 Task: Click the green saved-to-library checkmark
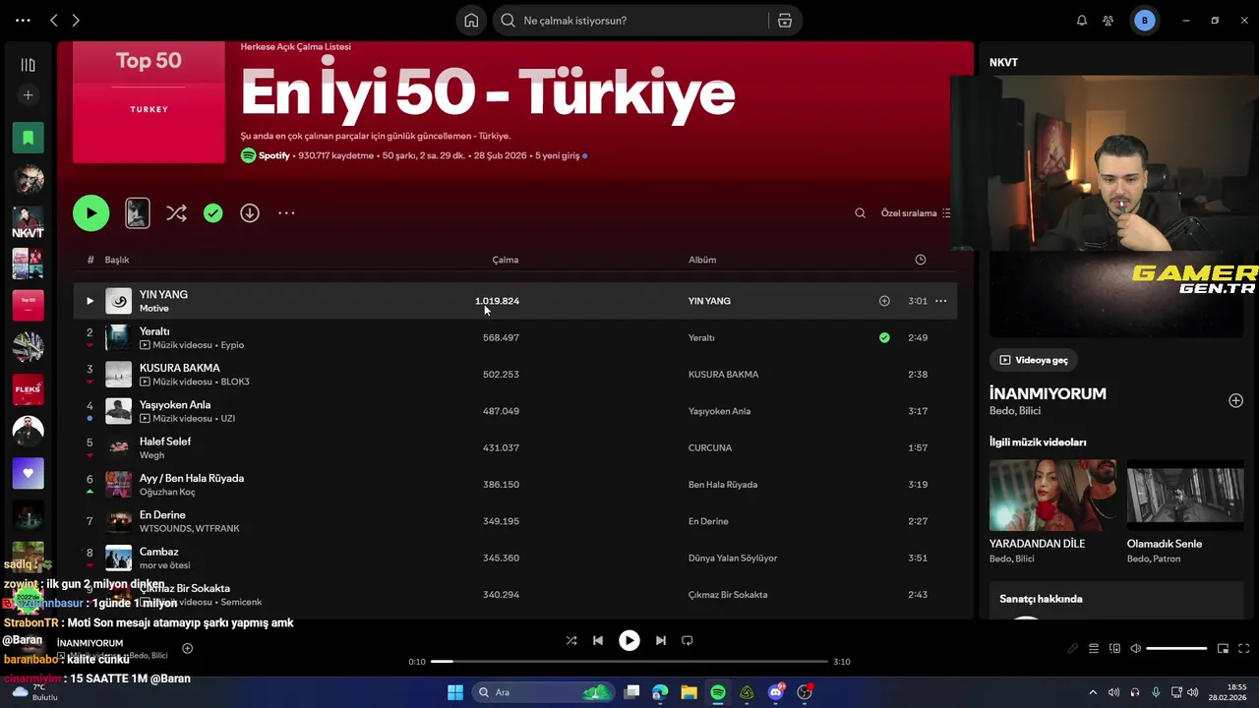pos(213,212)
